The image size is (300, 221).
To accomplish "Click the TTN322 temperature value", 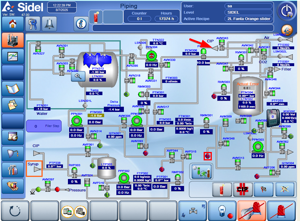I will (158, 44).
